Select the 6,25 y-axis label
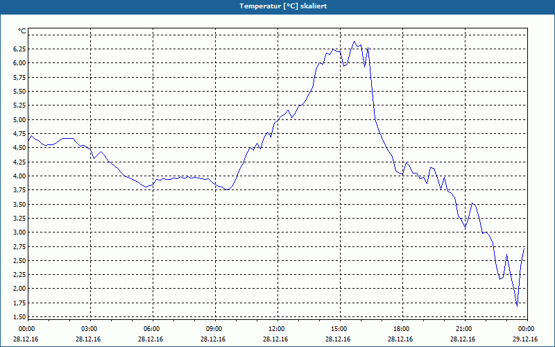This screenshot has width=555, height=347. point(19,49)
